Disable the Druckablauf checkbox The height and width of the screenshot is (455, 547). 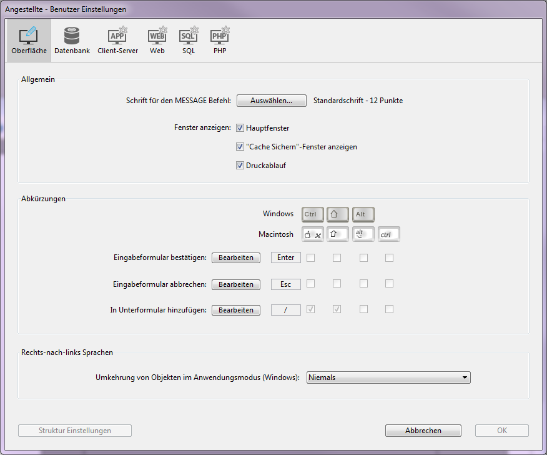click(x=240, y=166)
